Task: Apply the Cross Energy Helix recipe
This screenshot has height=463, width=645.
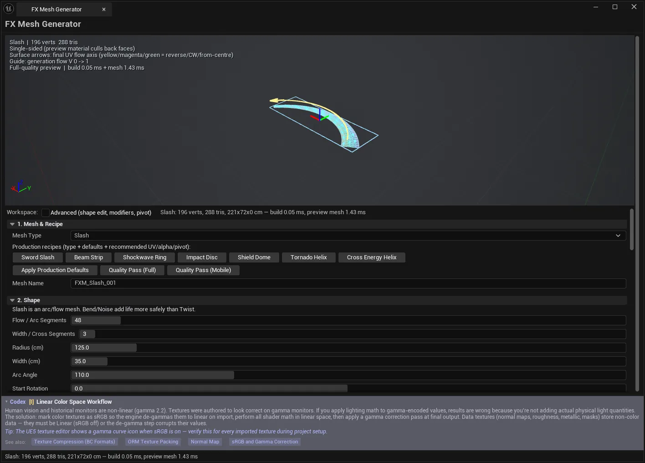Action: pos(372,257)
